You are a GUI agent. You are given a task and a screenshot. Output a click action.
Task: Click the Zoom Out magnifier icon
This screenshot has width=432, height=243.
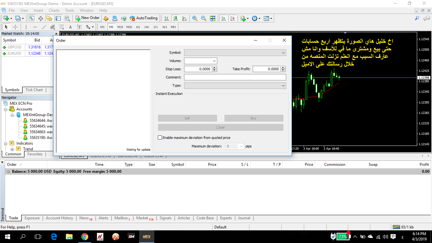[x=204, y=18]
